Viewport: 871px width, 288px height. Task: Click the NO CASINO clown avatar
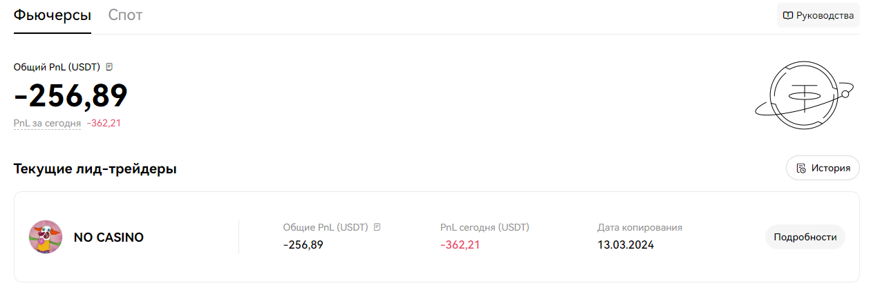click(46, 237)
